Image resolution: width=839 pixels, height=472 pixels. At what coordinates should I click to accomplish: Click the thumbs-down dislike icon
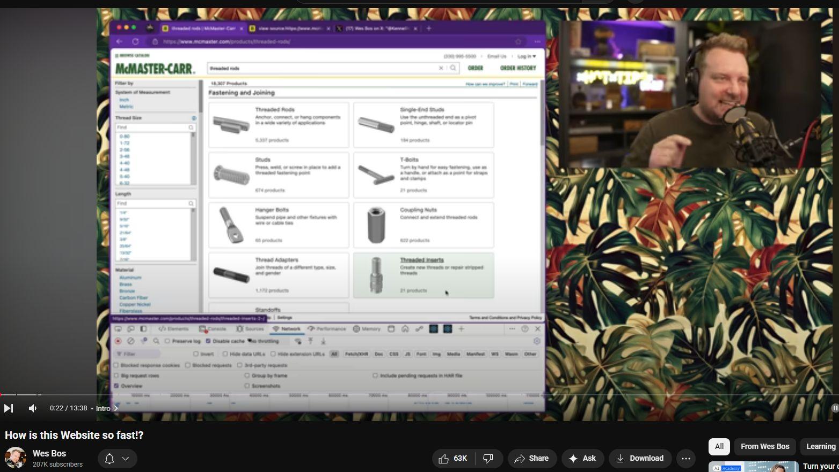pyautogui.click(x=488, y=459)
